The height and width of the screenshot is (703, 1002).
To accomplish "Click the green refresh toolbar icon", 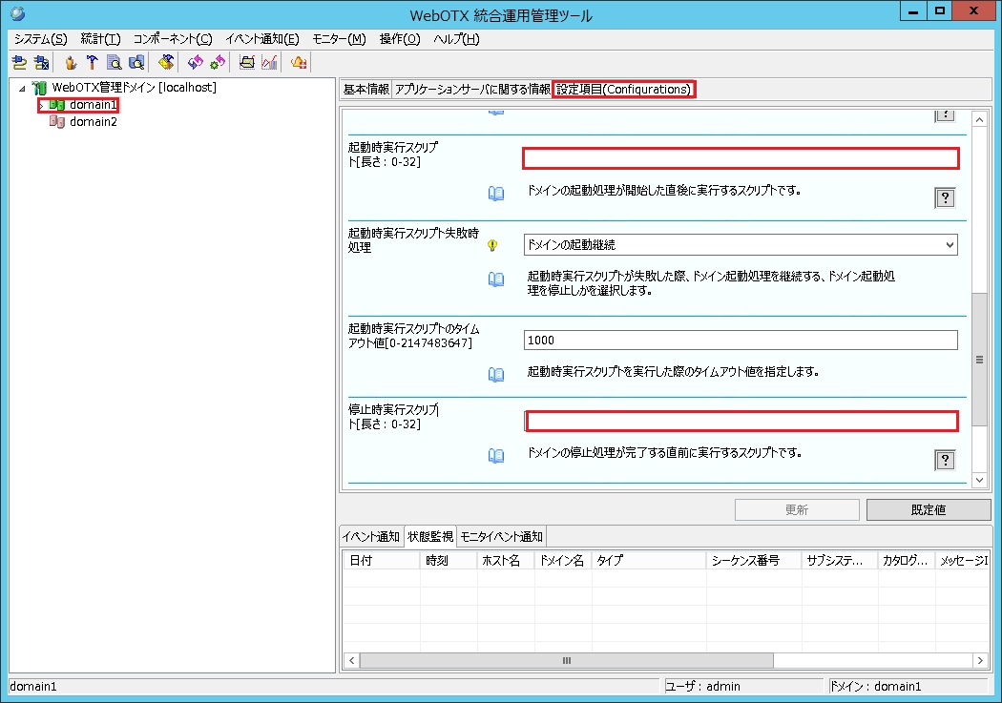I will click(217, 61).
